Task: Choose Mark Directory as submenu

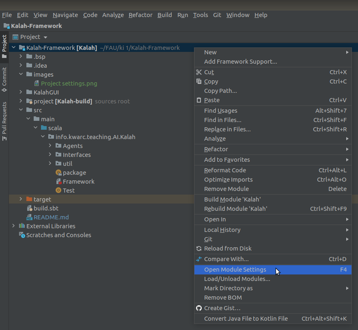Action: tap(273, 288)
